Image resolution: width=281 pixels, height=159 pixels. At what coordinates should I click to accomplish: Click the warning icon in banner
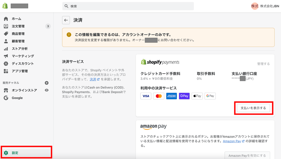(69, 35)
